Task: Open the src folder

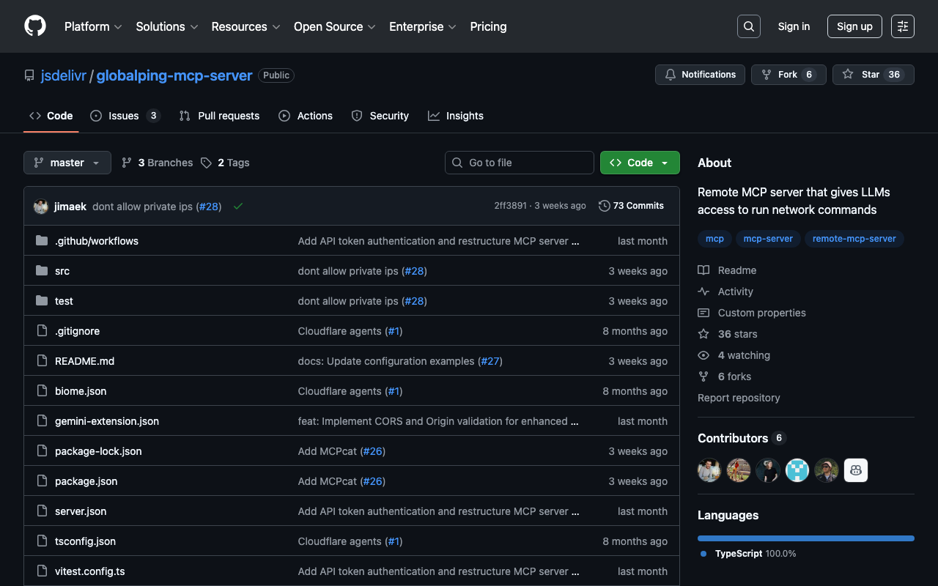Action: [x=62, y=271]
